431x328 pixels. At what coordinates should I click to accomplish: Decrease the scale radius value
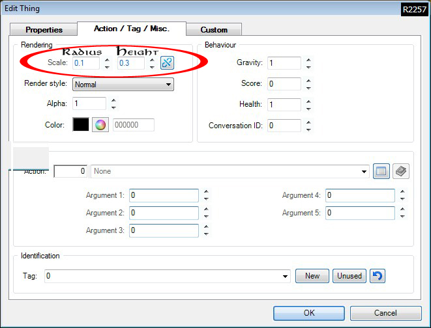107,66
